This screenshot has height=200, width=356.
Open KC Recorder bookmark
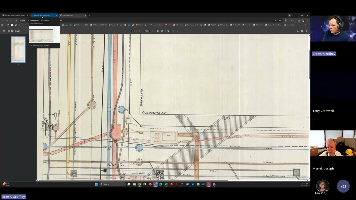point(223,25)
